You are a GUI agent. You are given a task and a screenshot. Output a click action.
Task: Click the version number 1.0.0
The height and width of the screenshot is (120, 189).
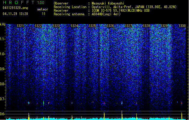(41, 3)
